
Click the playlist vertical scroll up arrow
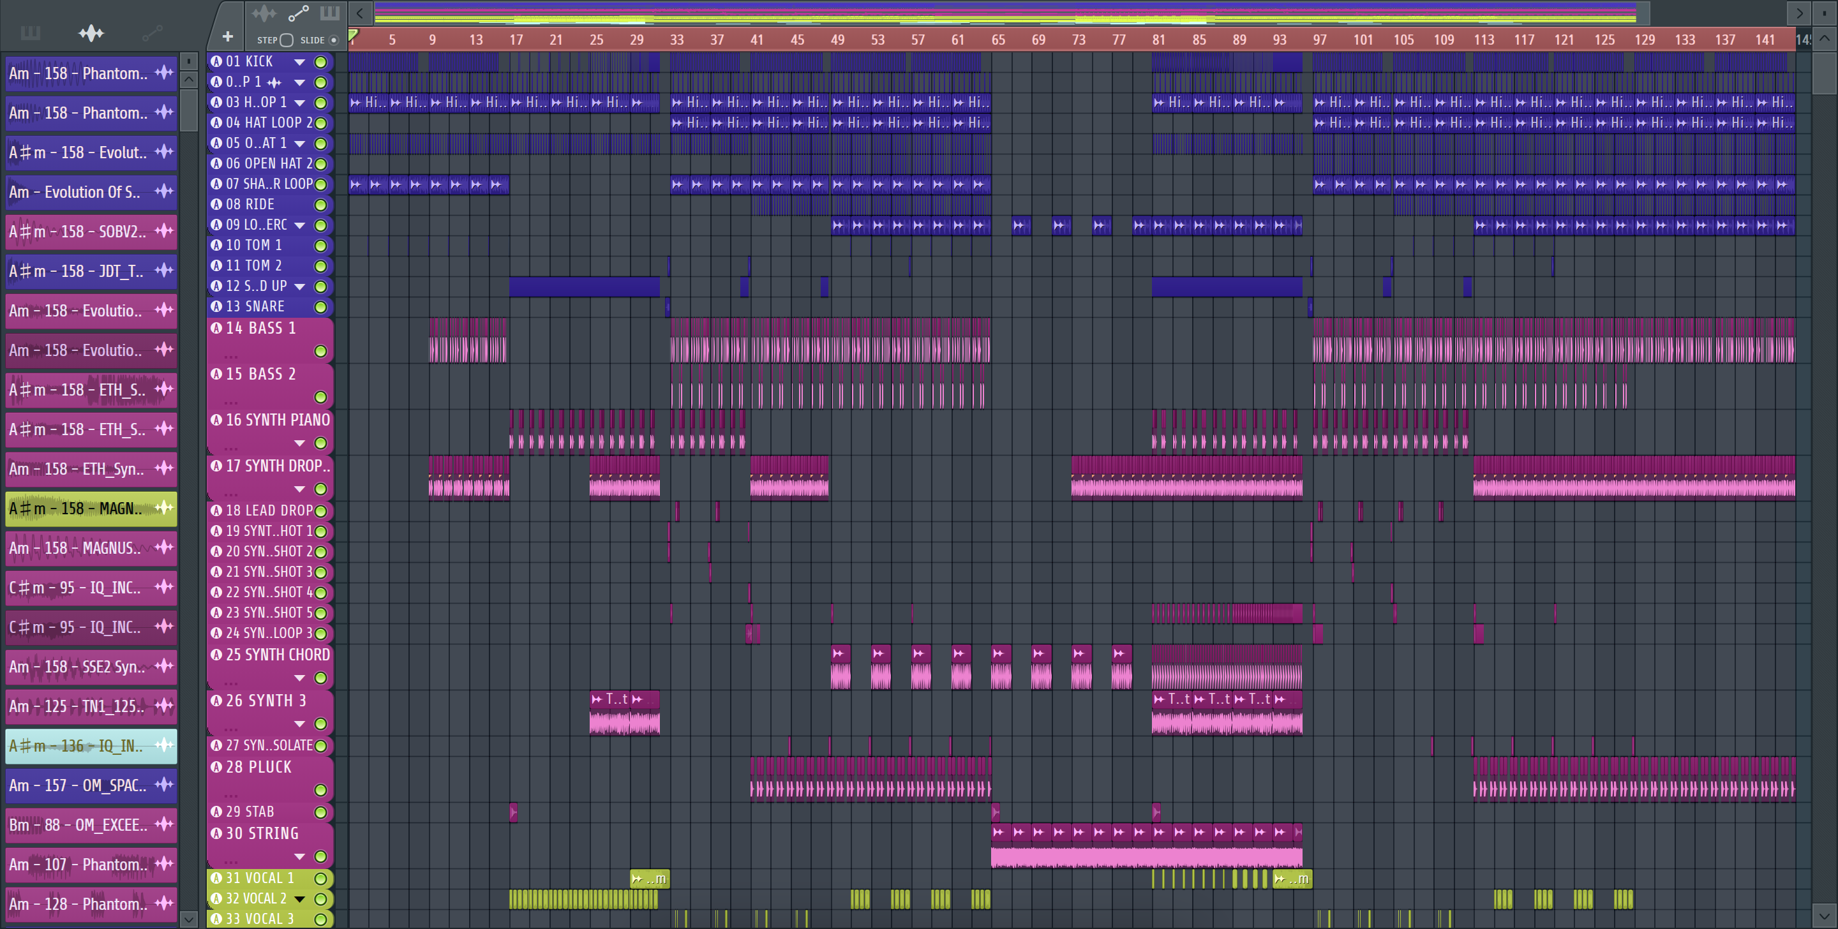(1825, 38)
